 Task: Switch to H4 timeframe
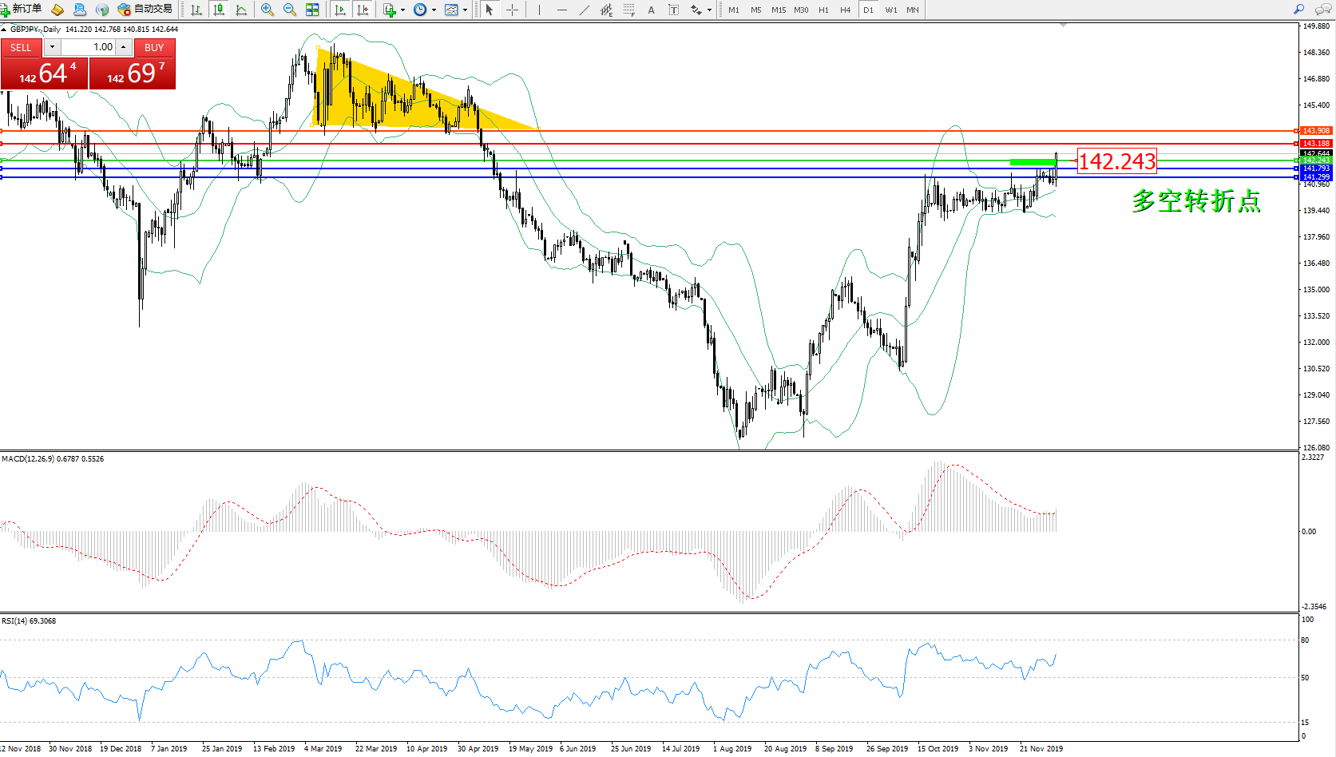(x=845, y=10)
